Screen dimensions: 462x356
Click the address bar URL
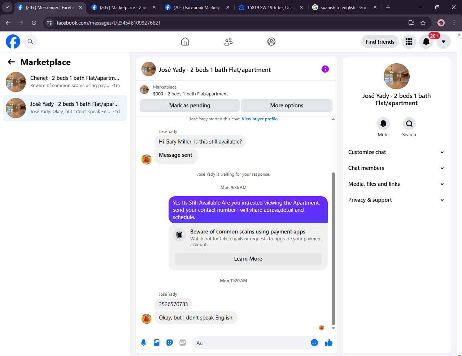109,23
